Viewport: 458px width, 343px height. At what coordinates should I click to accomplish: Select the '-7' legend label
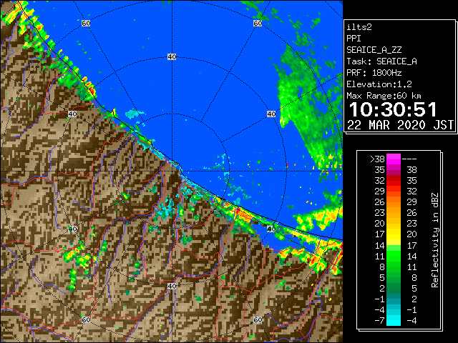379,321
